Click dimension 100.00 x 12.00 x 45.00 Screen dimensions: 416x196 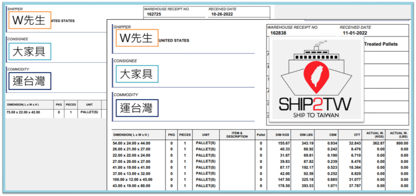click(133, 180)
